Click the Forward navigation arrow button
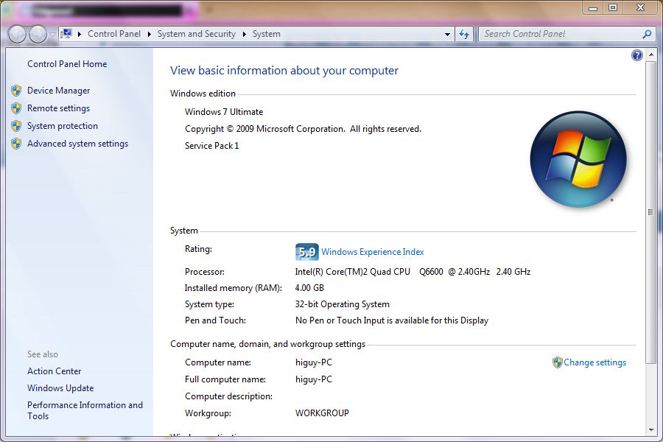 pos(37,34)
